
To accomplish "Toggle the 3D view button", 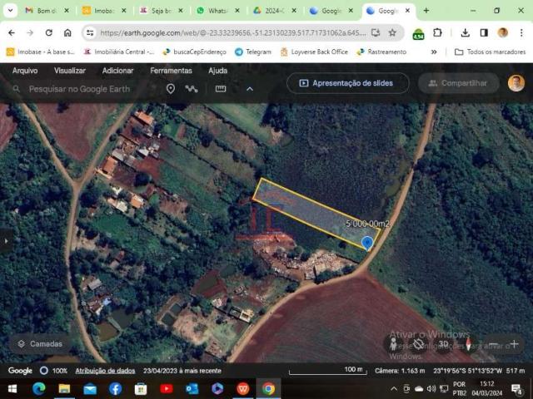I will 444,344.
